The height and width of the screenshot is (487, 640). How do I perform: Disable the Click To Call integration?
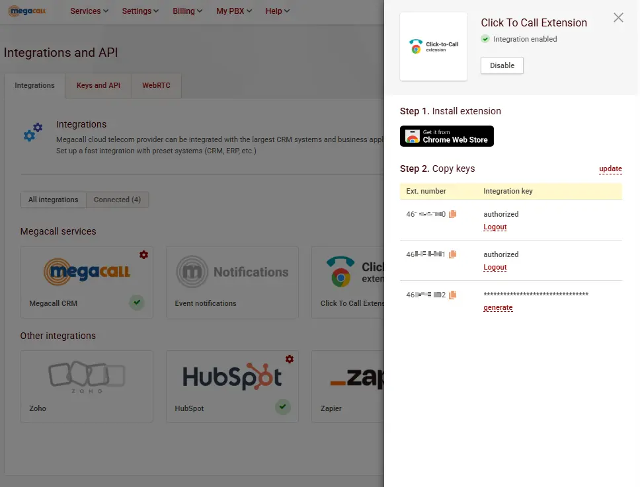pos(502,65)
